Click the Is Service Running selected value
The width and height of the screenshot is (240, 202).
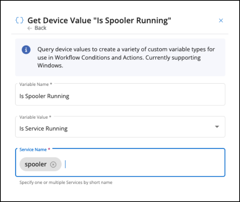(x=43, y=129)
